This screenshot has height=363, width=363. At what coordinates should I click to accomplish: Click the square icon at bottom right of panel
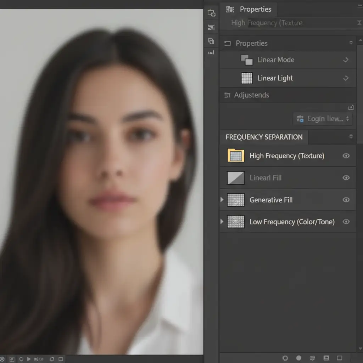click(x=339, y=358)
